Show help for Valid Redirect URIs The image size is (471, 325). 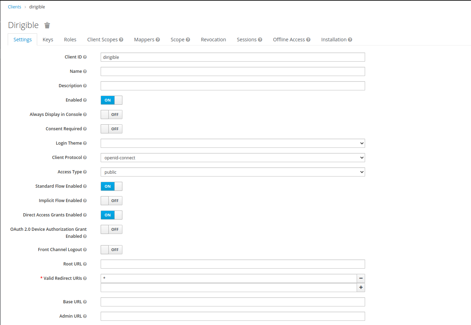coord(85,278)
